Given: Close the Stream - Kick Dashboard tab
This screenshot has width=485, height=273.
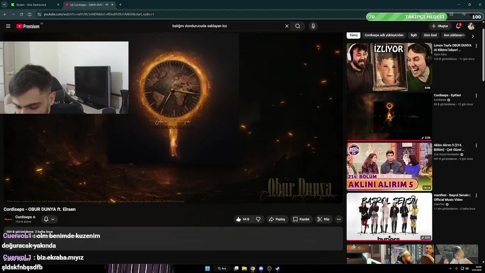Looking at the screenshot, I should click(58, 5).
